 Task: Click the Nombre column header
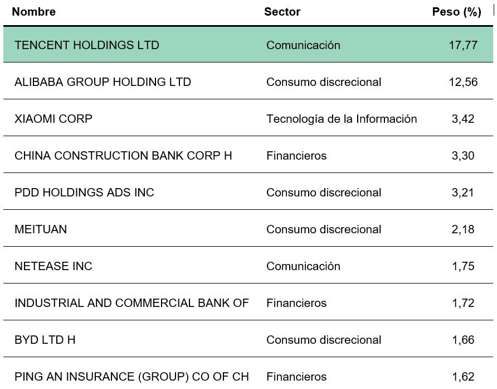tap(34, 12)
